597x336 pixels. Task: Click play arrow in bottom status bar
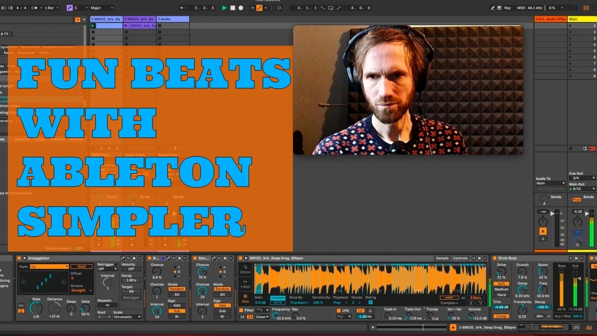372,328
